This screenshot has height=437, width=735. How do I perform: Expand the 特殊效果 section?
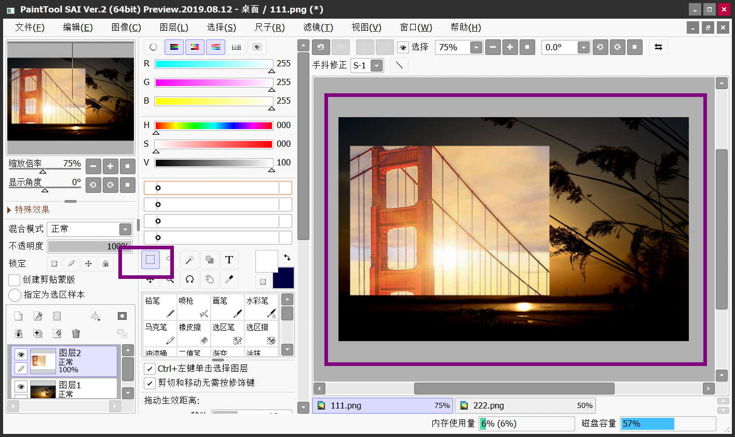pos(29,209)
